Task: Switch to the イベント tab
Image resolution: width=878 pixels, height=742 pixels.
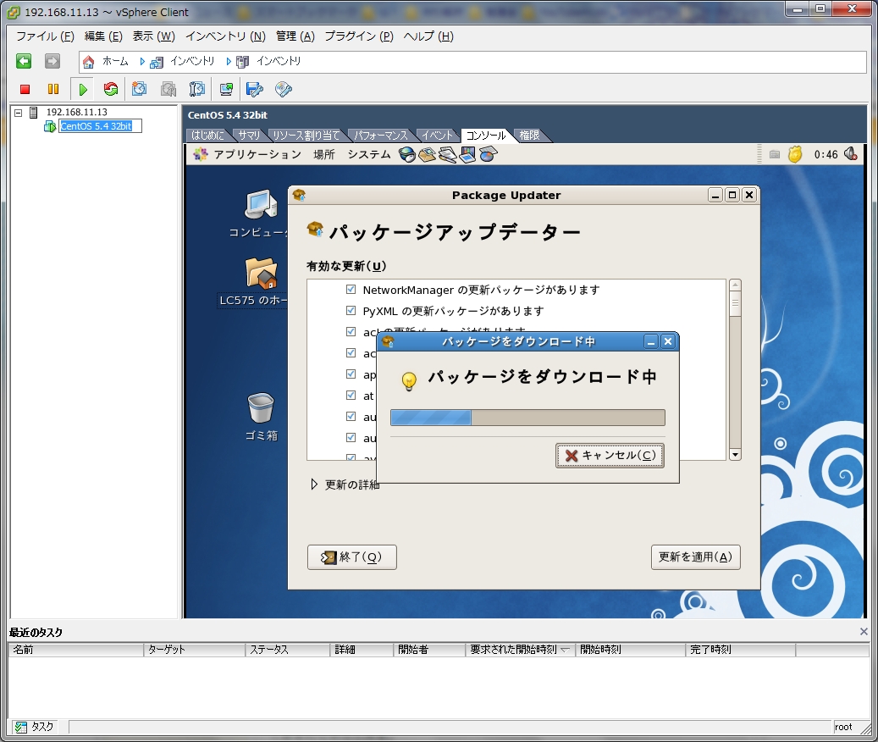Action: tap(437, 135)
